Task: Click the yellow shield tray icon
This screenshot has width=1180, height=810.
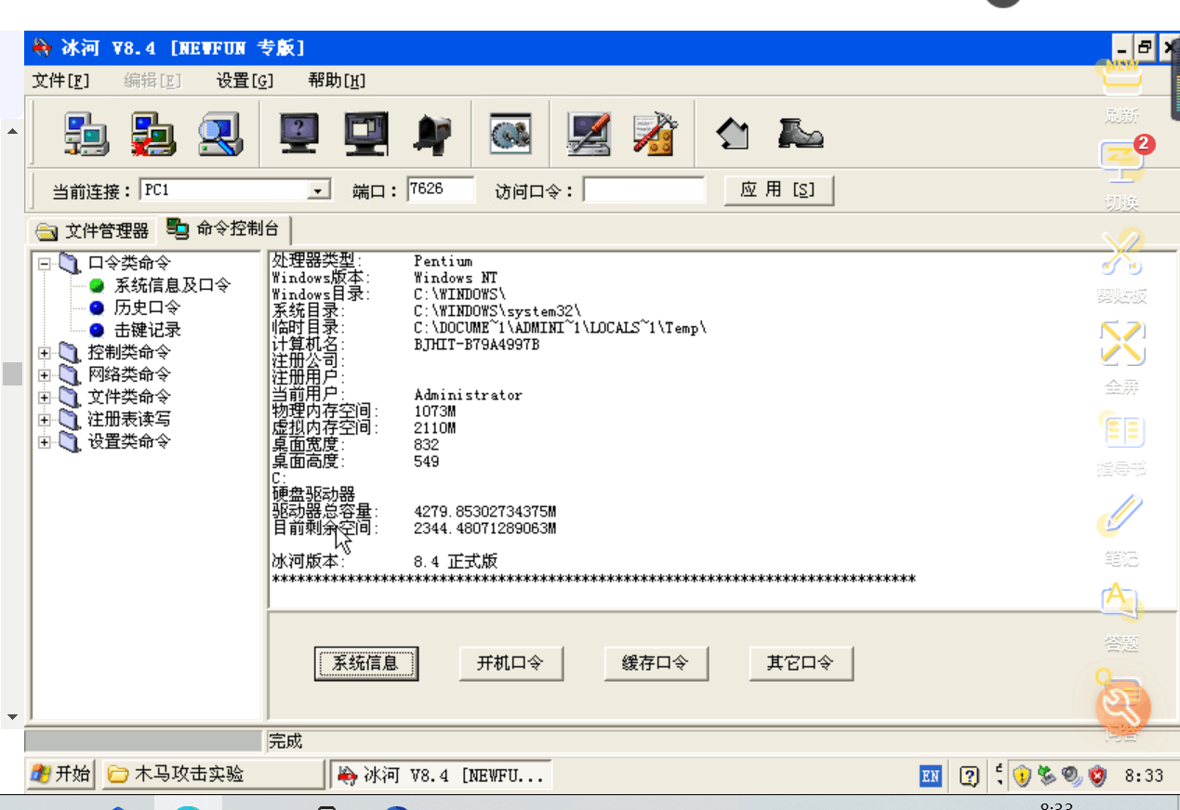Action: click(x=1022, y=776)
